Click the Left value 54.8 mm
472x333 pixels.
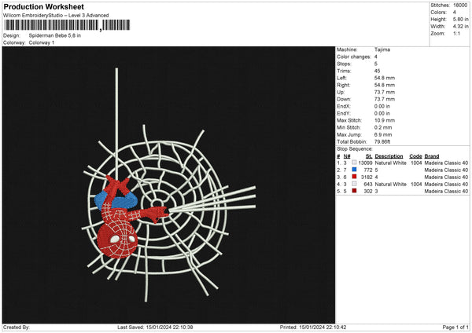385,78
